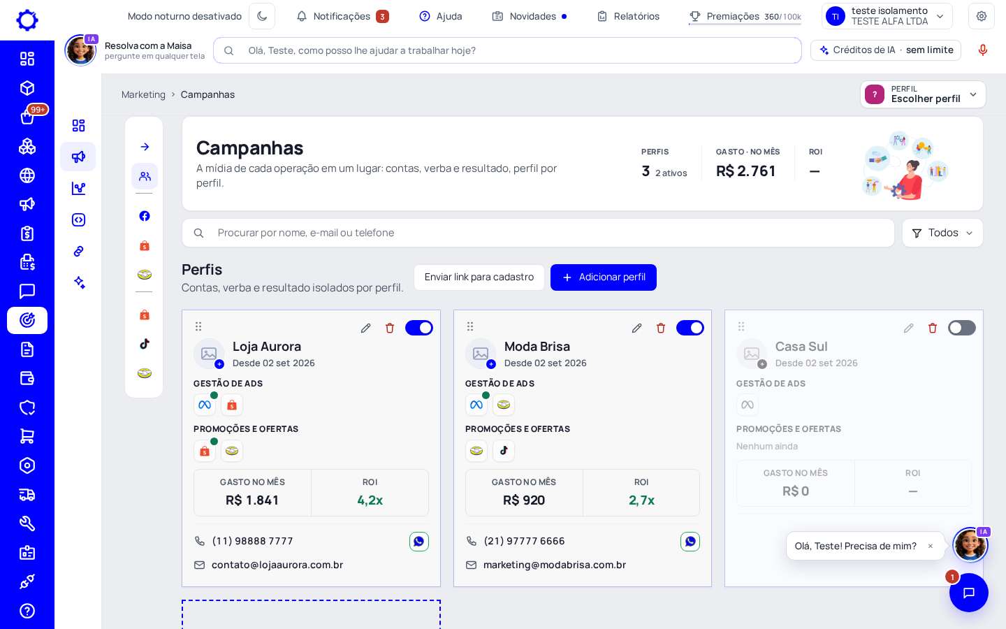Edit the Moda Brisa profile
1006x629 pixels.
coord(636,328)
